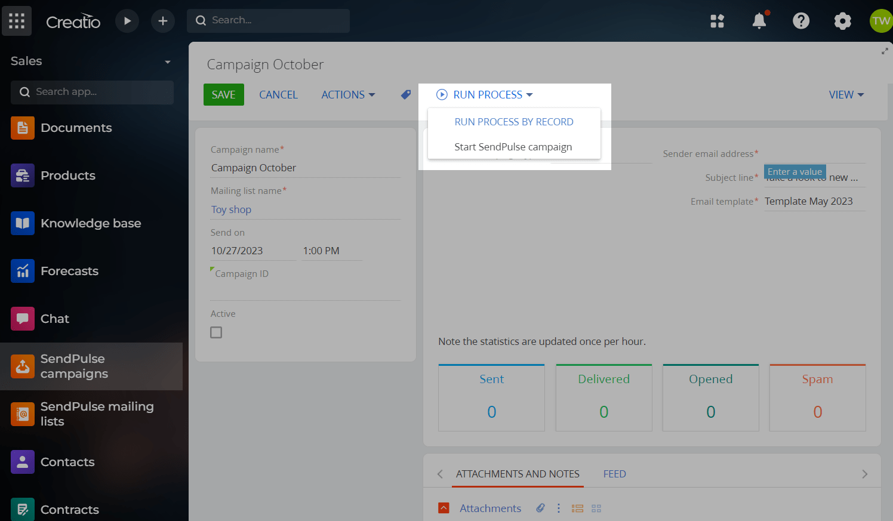Image resolution: width=893 pixels, height=521 pixels.
Task: Open the TW user profile avatar
Action: pos(881,21)
